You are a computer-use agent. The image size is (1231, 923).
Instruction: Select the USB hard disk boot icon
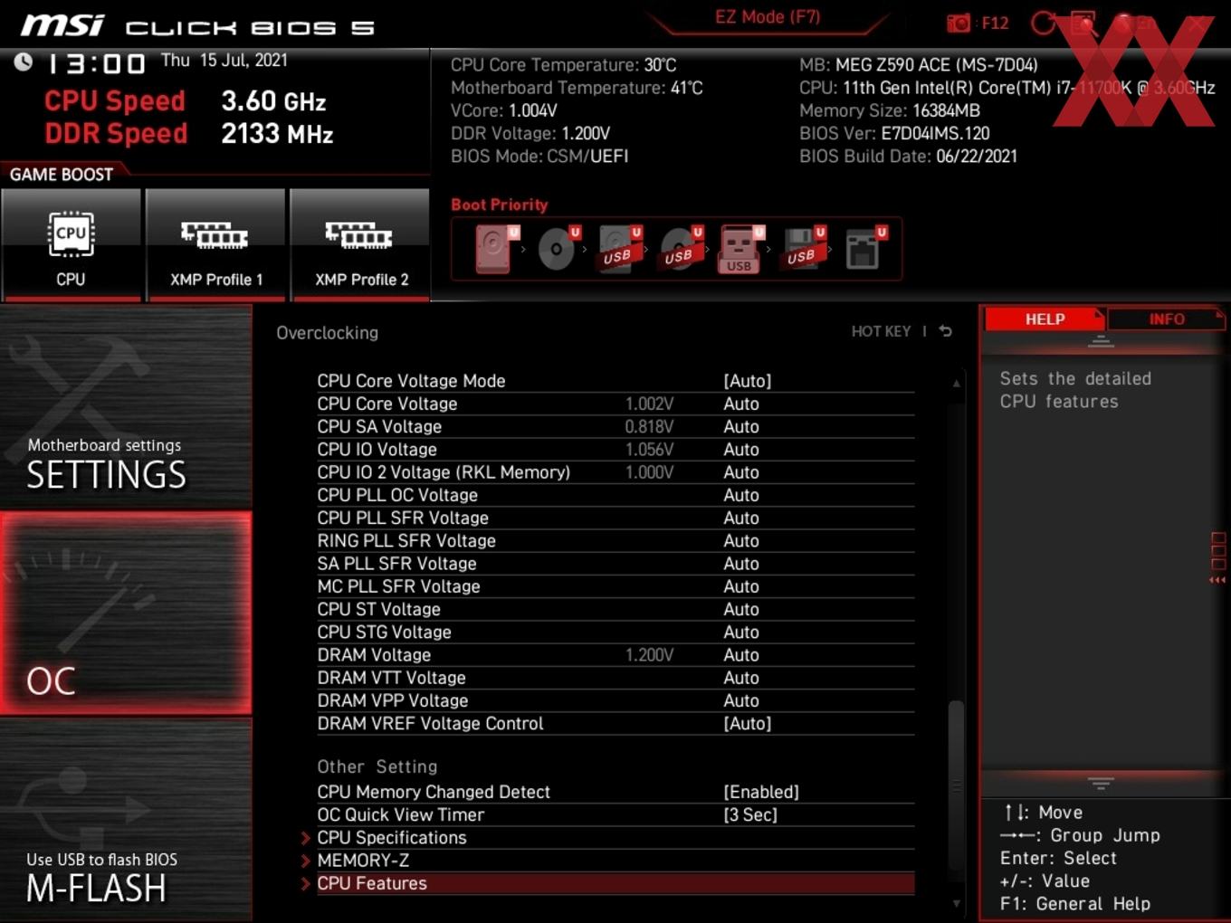619,248
